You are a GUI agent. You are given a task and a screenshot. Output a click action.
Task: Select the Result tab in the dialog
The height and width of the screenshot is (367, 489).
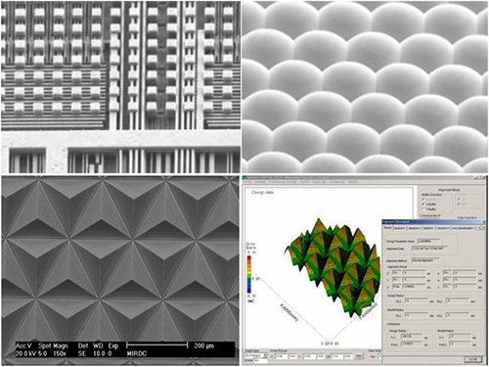(x=387, y=228)
